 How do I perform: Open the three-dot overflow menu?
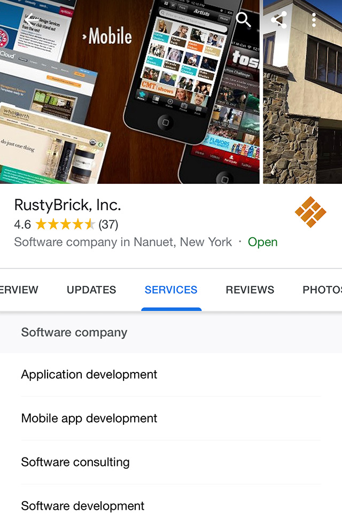[x=314, y=20]
